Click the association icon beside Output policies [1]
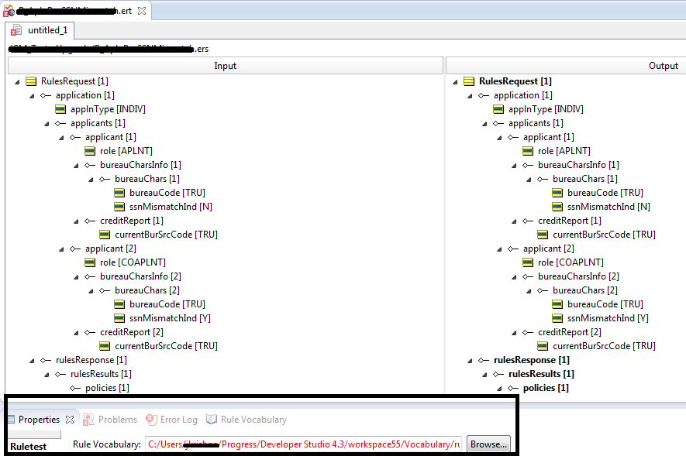The image size is (686, 456). [512, 388]
